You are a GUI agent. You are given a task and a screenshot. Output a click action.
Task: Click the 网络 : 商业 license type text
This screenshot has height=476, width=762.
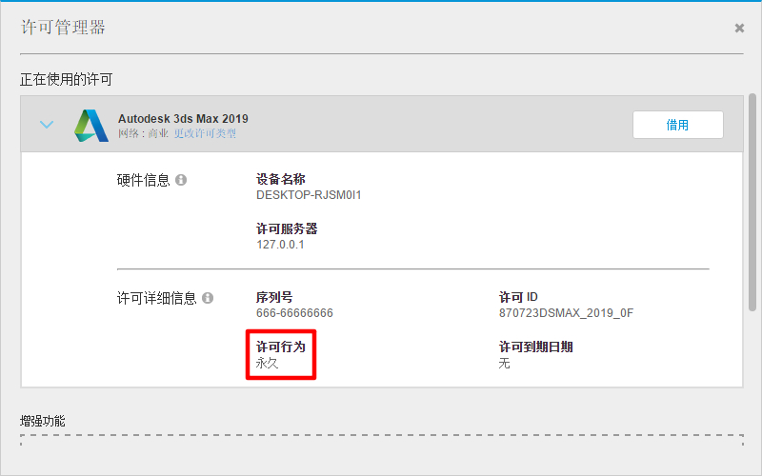tap(143, 134)
